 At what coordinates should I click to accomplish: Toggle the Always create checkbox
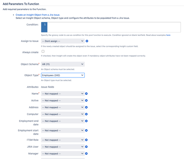click(43, 51)
